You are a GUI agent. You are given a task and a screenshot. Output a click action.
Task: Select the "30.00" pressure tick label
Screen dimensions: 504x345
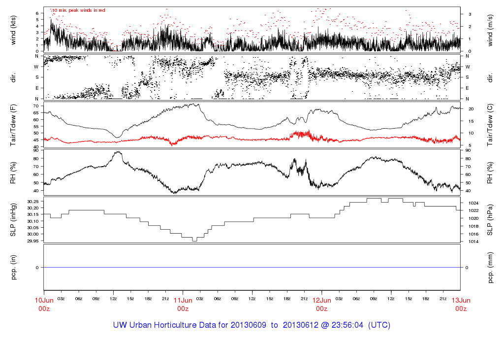tap(33, 234)
